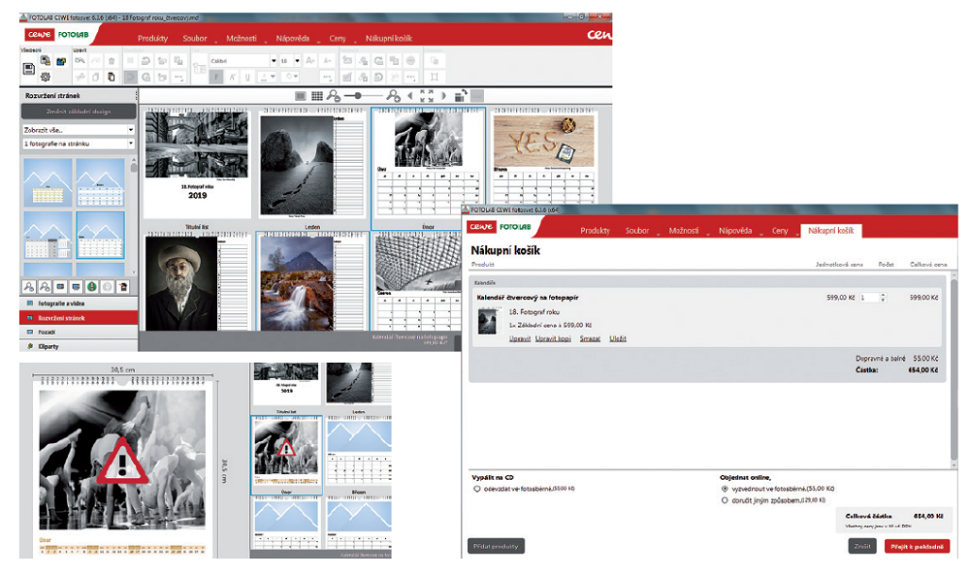The width and height of the screenshot is (970, 575).
Task: Open the text color A dropdown arrow
Action: [273, 78]
